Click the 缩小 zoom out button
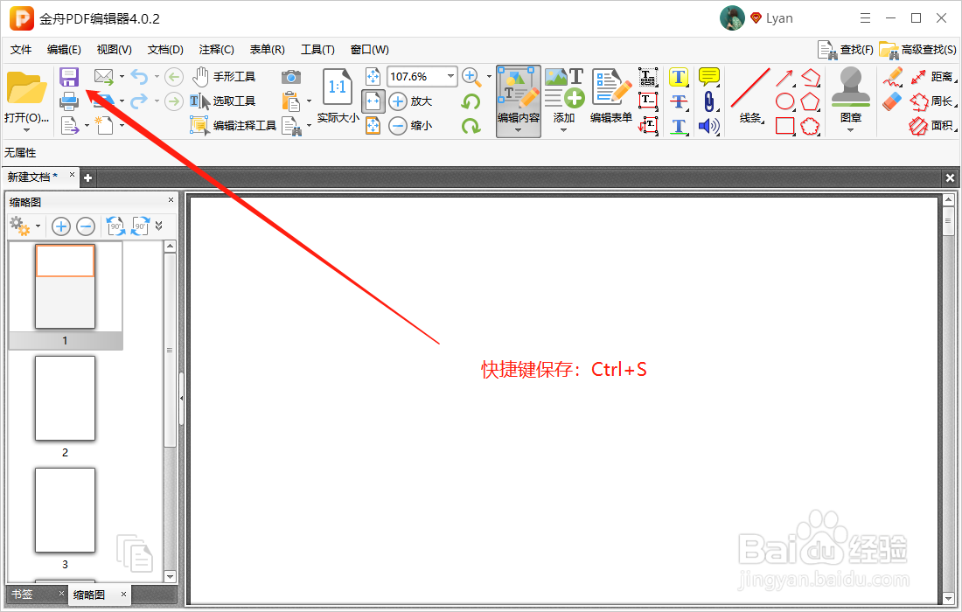Viewport: 962px width, 612px height. [x=411, y=126]
